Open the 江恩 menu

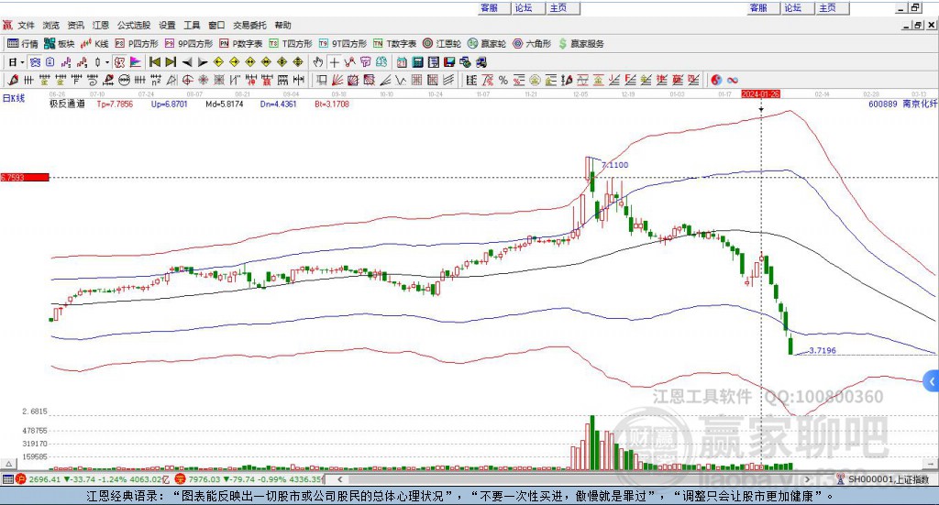[x=101, y=25]
